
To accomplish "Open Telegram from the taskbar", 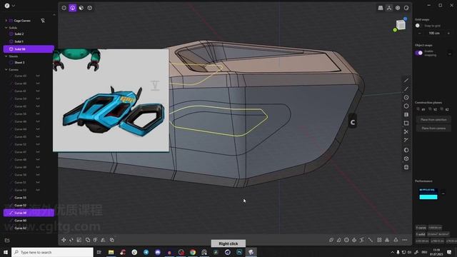I will [x=146, y=252].
